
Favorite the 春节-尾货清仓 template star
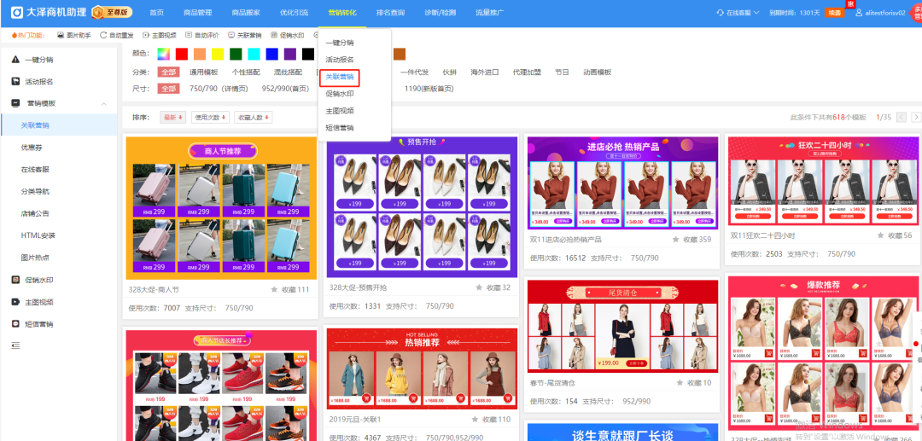680,383
